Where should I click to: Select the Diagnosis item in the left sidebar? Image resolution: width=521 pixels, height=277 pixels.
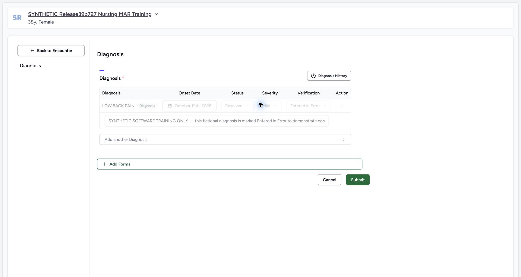click(30, 66)
